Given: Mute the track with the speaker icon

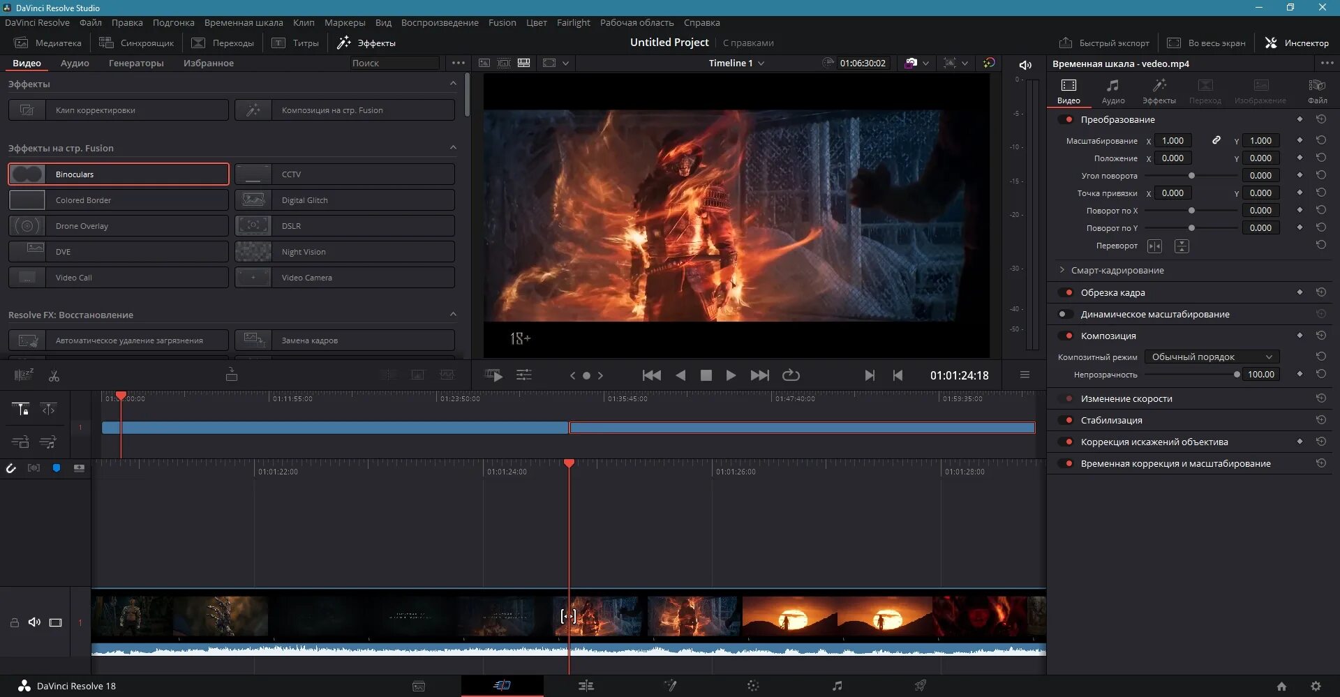Looking at the screenshot, I should (x=34, y=622).
